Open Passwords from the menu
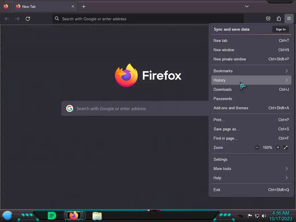296x222 pixels. tap(251, 99)
